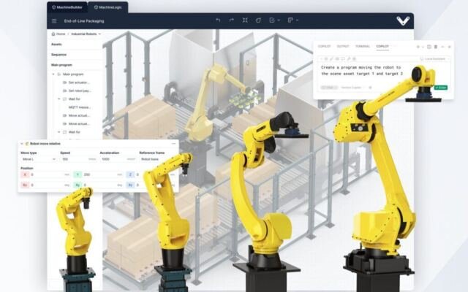The height and width of the screenshot is (292, 468).
Task: Open the document dropdown icon in the toolbar
Action: pyautogui.click(x=274, y=20)
